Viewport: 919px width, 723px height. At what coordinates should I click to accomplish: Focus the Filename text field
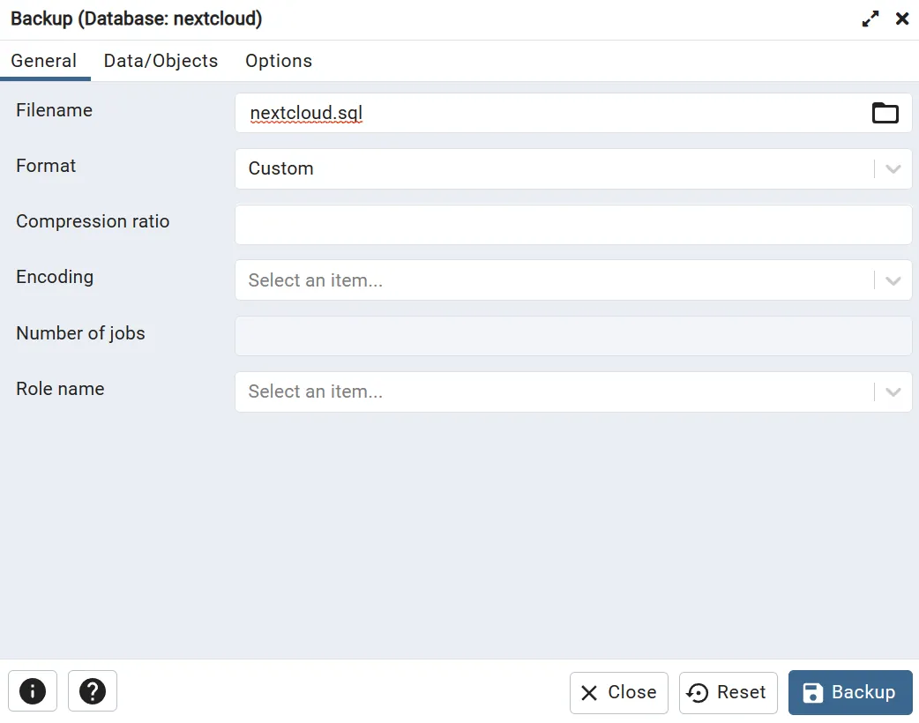(547, 114)
